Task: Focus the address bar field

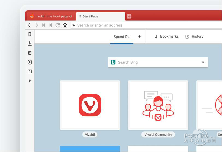Action: (x=146, y=25)
